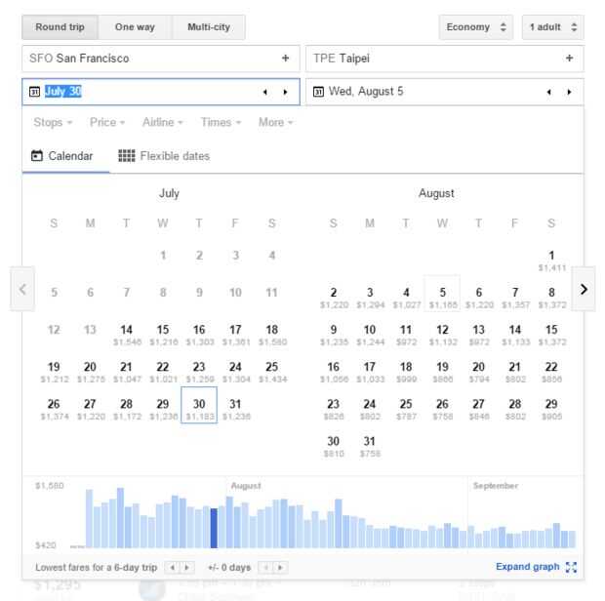This screenshot has height=601, width=605.
Task: Move the return date back one day
Action: tap(547, 92)
